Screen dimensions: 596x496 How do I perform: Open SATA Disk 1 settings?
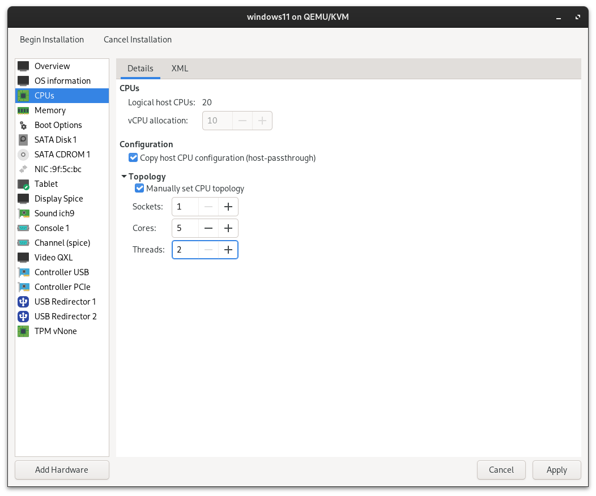(x=62, y=140)
